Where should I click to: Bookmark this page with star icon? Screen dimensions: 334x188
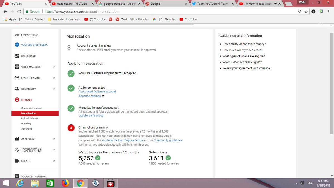[306, 12]
